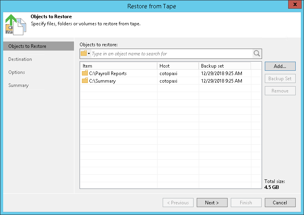
Task: Click the Finish button
Action: [246, 203]
